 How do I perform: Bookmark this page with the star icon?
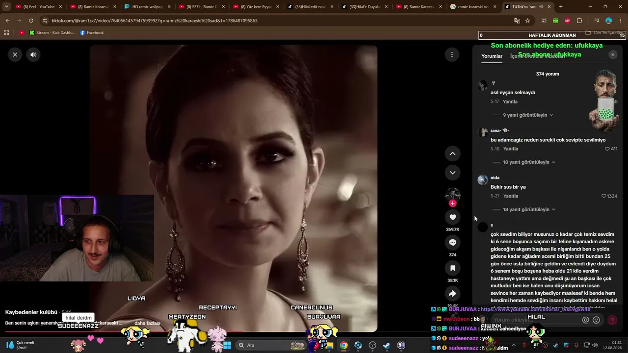click(527, 21)
